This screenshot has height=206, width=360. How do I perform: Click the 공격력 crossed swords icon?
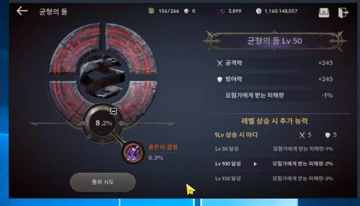(x=220, y=63)
